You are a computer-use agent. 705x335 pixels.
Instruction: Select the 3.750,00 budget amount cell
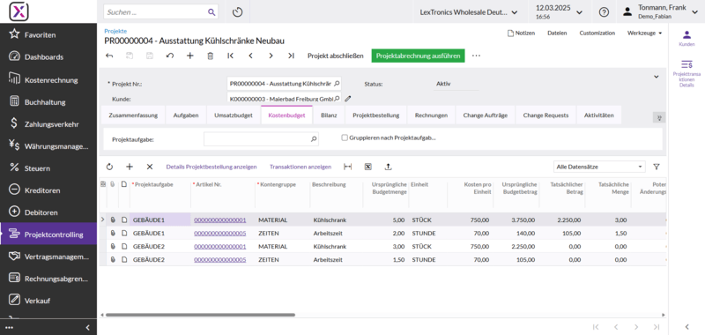[516, 220]
